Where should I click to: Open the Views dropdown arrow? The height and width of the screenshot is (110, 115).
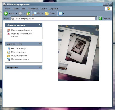[x=64, y=14]
